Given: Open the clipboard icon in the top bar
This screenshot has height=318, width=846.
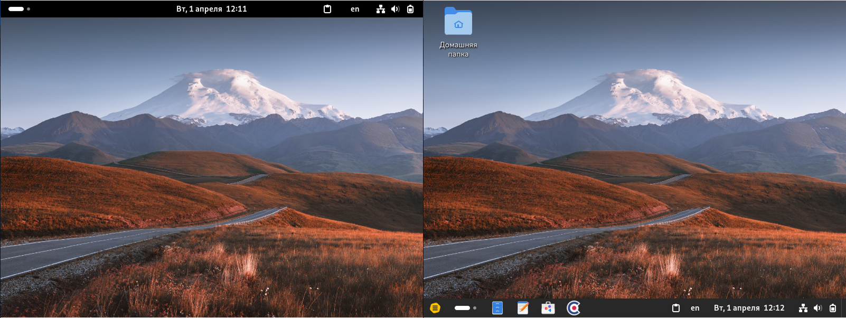Looking at the screenshot, I should pos(327,9).
